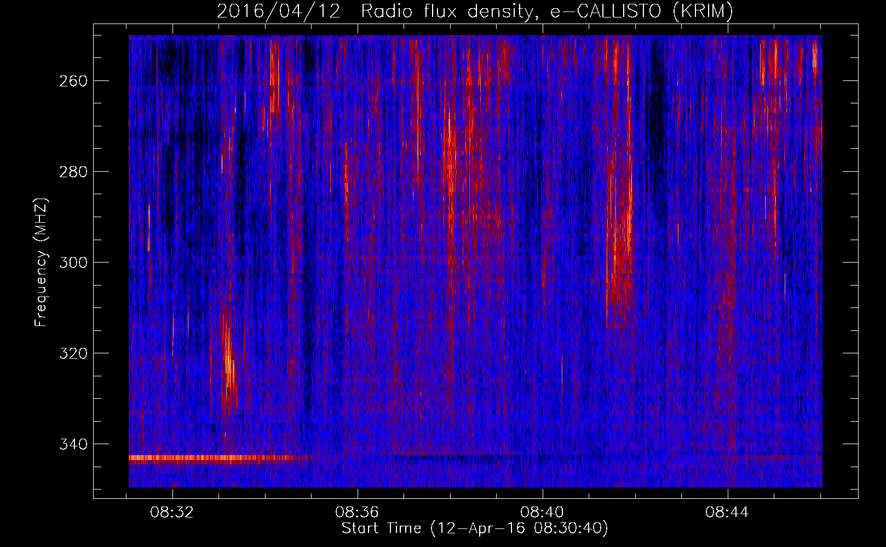Click the plot title '2016/04/12 Radio flux density'

click(475, 11)
